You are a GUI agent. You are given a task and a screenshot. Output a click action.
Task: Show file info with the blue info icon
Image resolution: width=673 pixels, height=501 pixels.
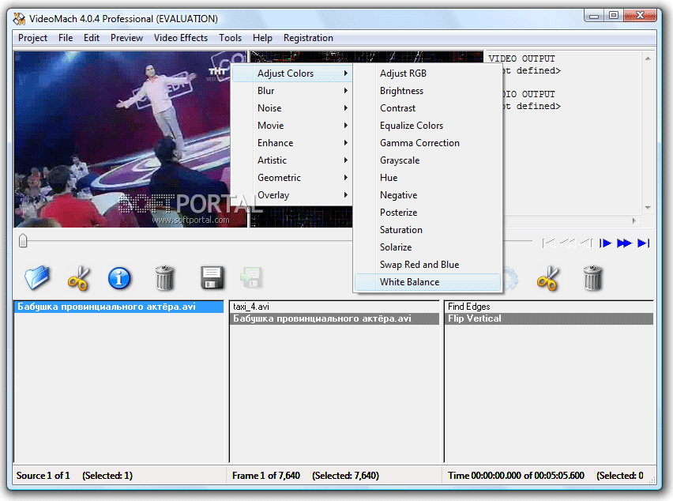119,278
